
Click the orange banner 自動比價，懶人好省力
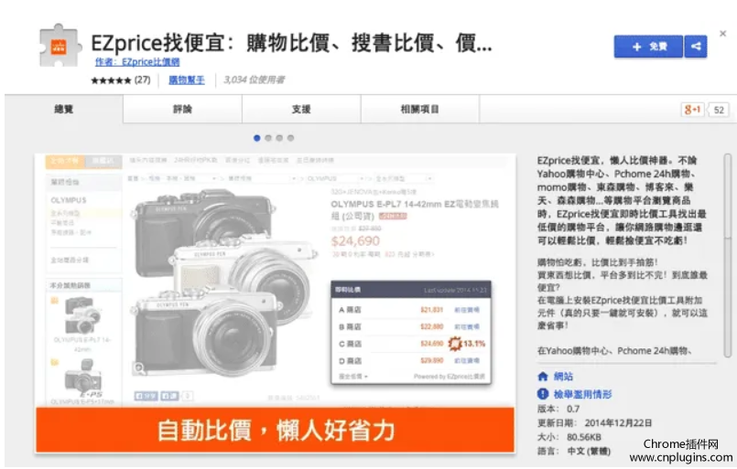pos(276,430)
